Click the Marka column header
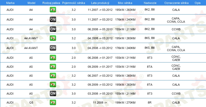Viewport: 206px width, 107px height. (10, 3)
